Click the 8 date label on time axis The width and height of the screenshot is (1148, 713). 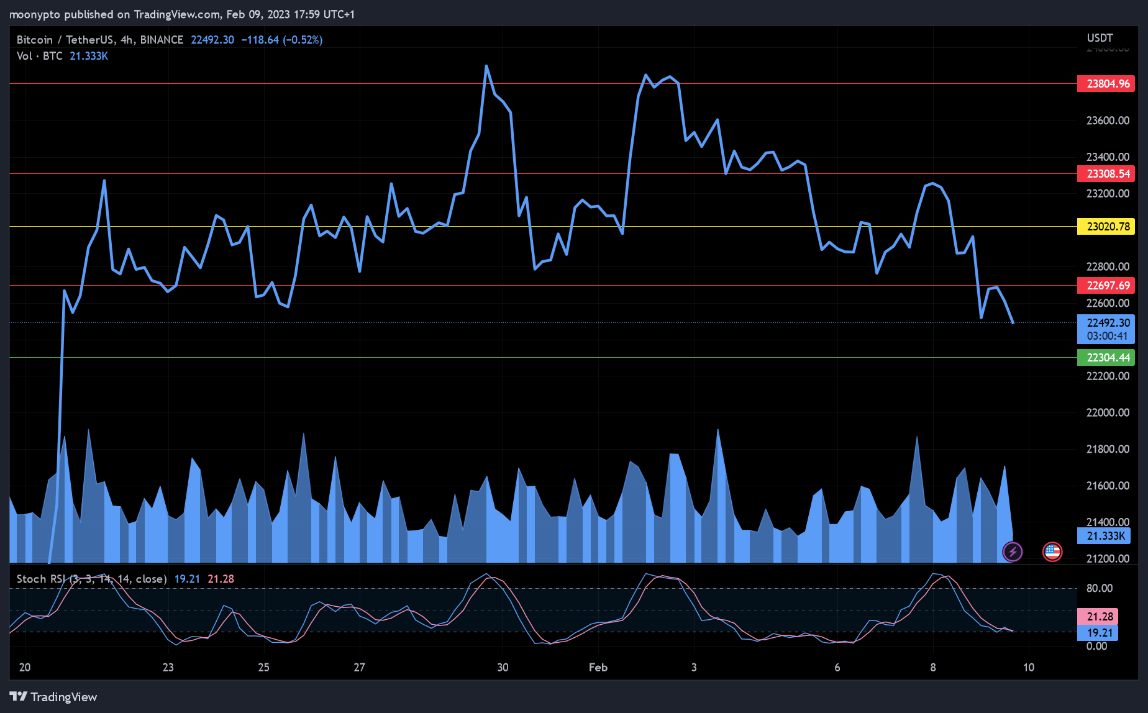pos(933,668)
